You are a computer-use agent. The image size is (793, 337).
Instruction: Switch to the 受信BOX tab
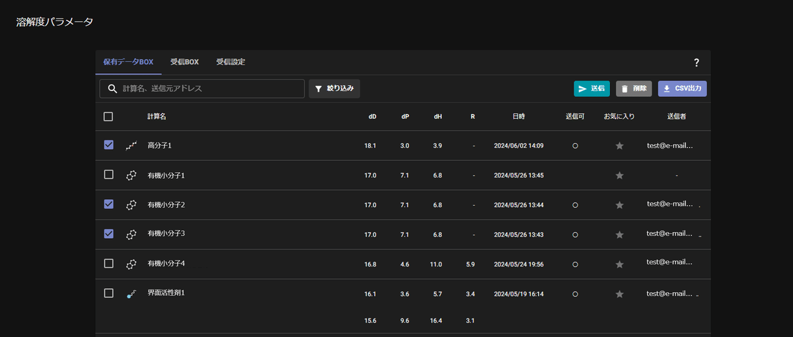184,62
